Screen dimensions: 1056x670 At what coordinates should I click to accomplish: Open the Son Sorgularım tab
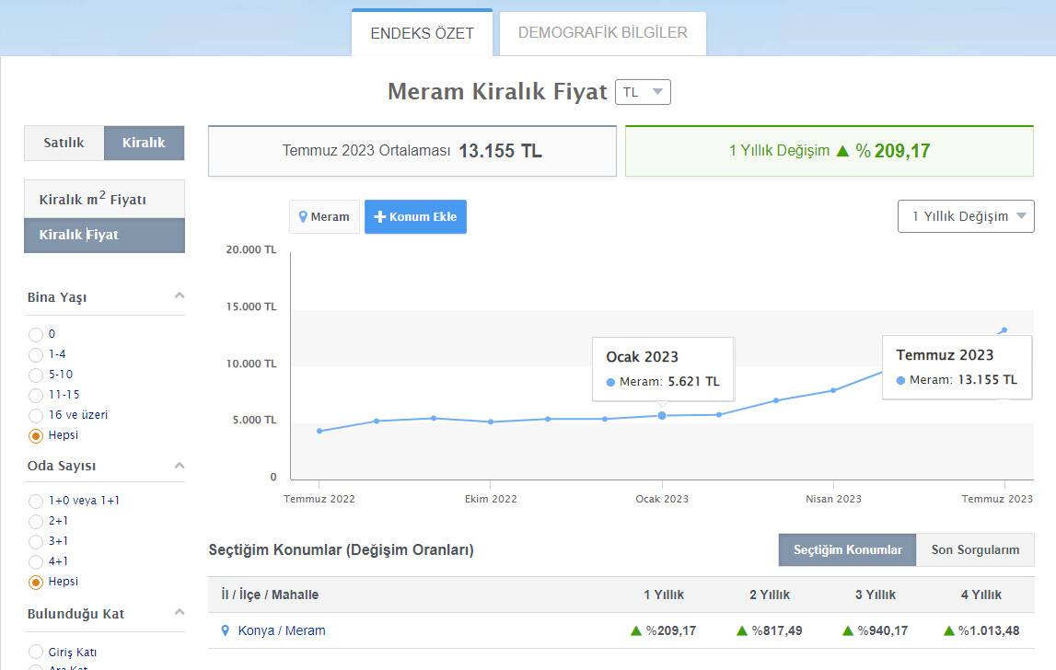(975, 549)
